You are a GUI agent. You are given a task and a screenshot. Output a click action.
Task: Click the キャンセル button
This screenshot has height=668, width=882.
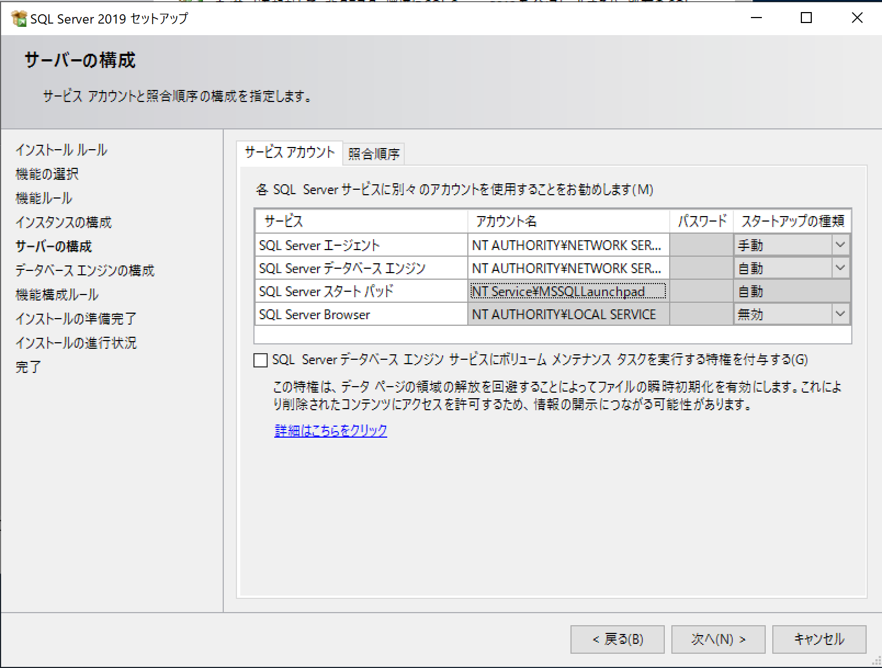pos(819,639)
